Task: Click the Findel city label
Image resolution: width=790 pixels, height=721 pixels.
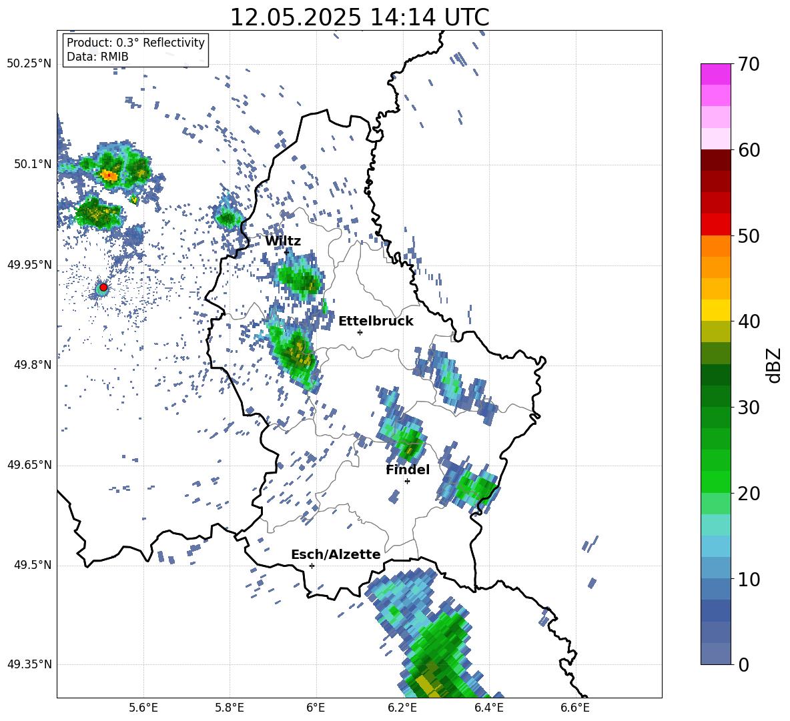Action: click(408, 470)
